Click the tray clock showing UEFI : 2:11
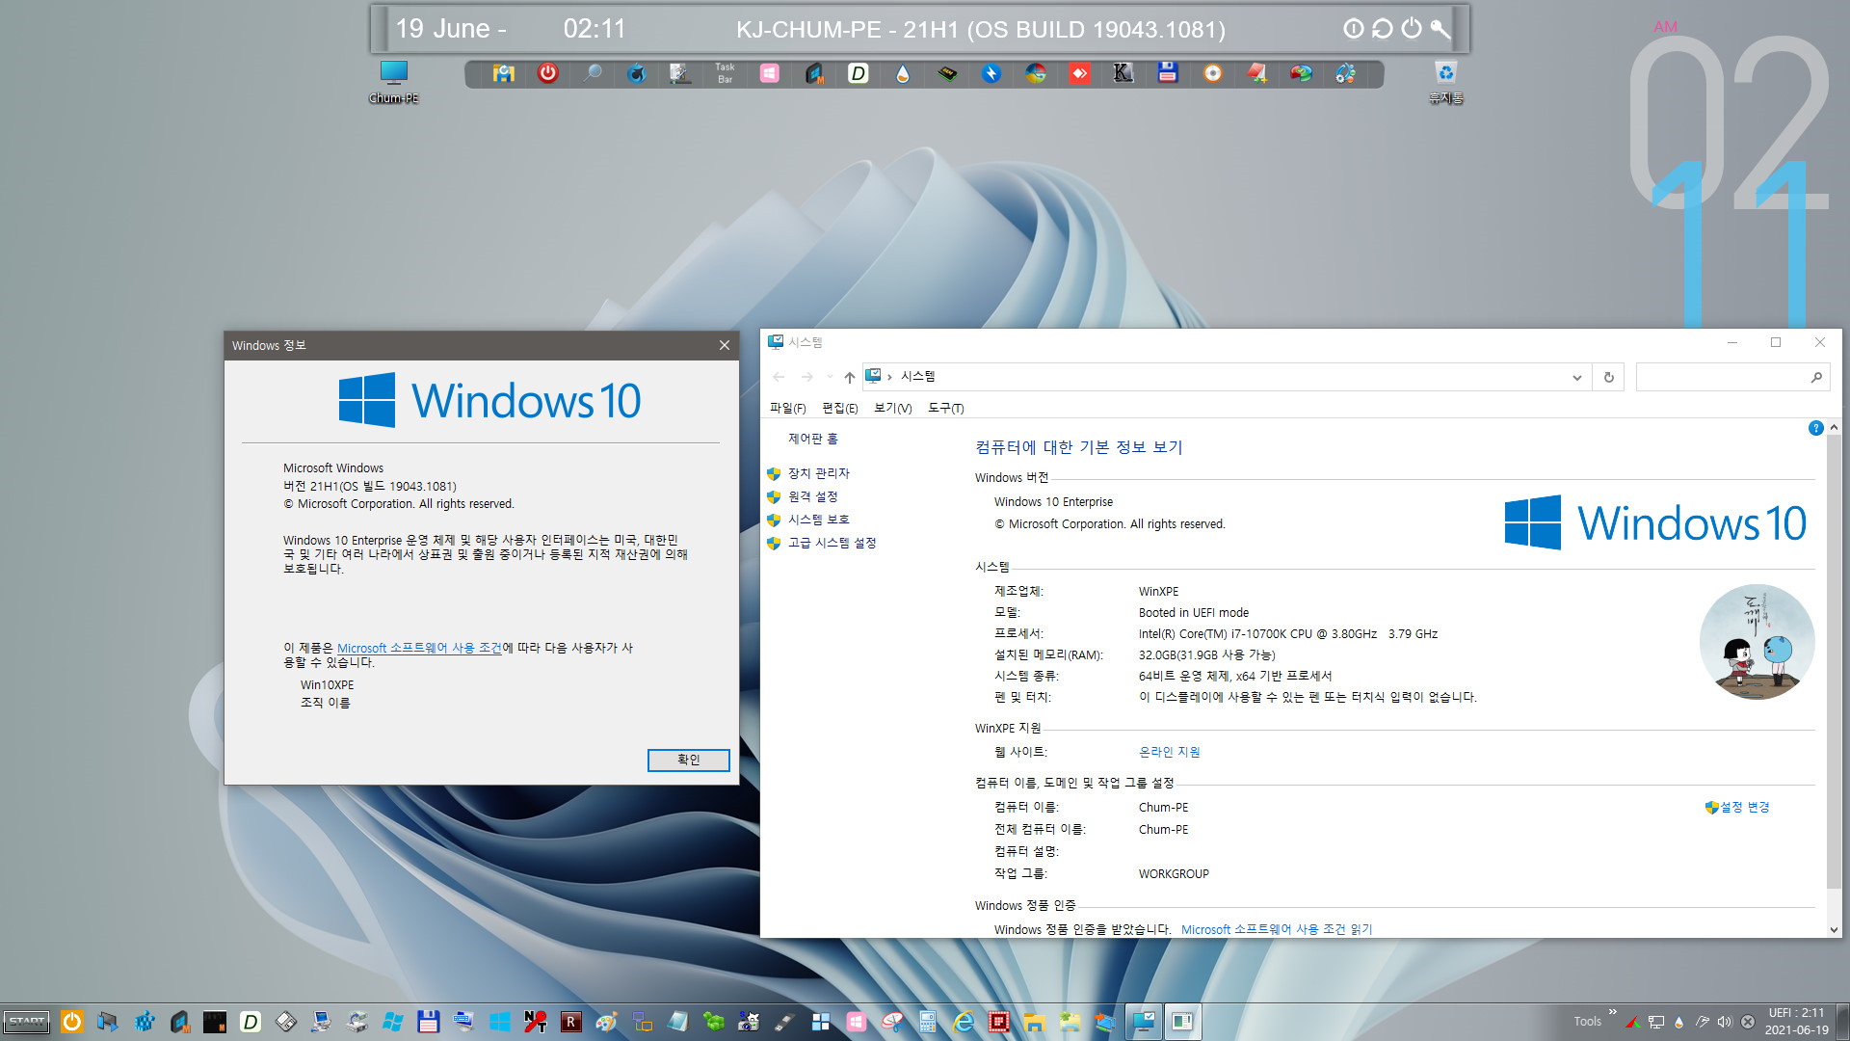The width and height of the screenshot is (1850, 1041). click(x=1796, y=1021)
